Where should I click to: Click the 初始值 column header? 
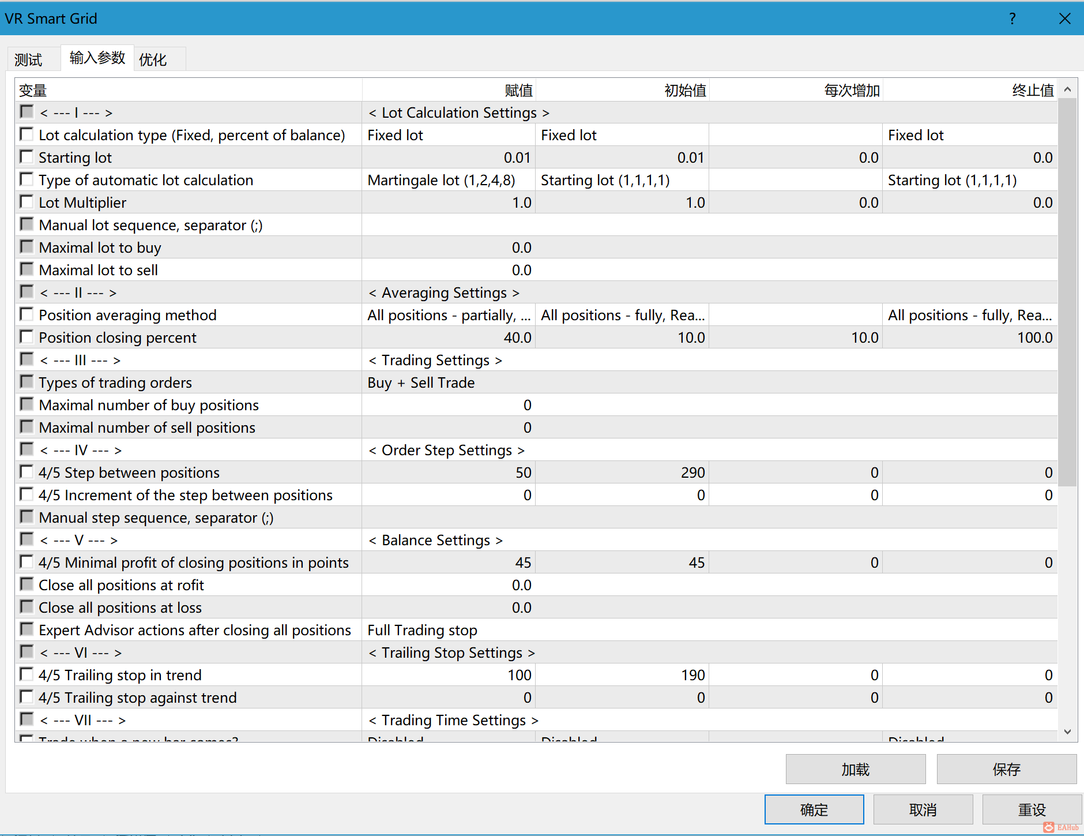[622, 90]
